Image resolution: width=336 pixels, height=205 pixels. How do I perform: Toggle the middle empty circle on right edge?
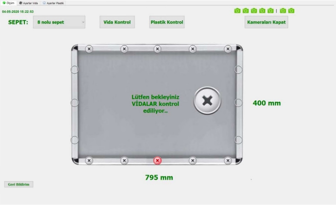[238, 102]
